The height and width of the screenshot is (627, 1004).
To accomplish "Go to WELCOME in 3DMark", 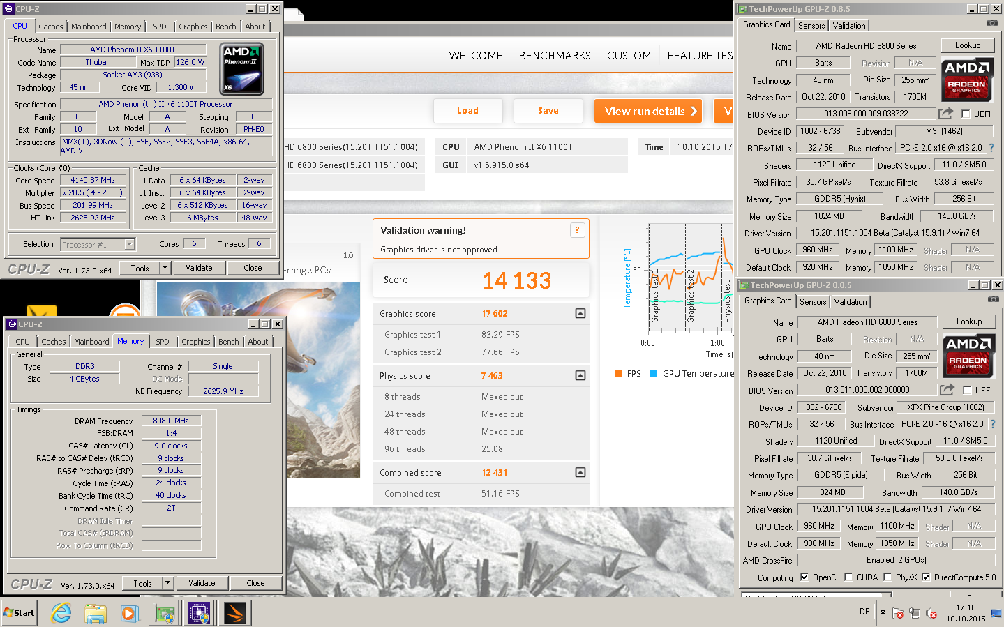I will (x=476, y=56).
